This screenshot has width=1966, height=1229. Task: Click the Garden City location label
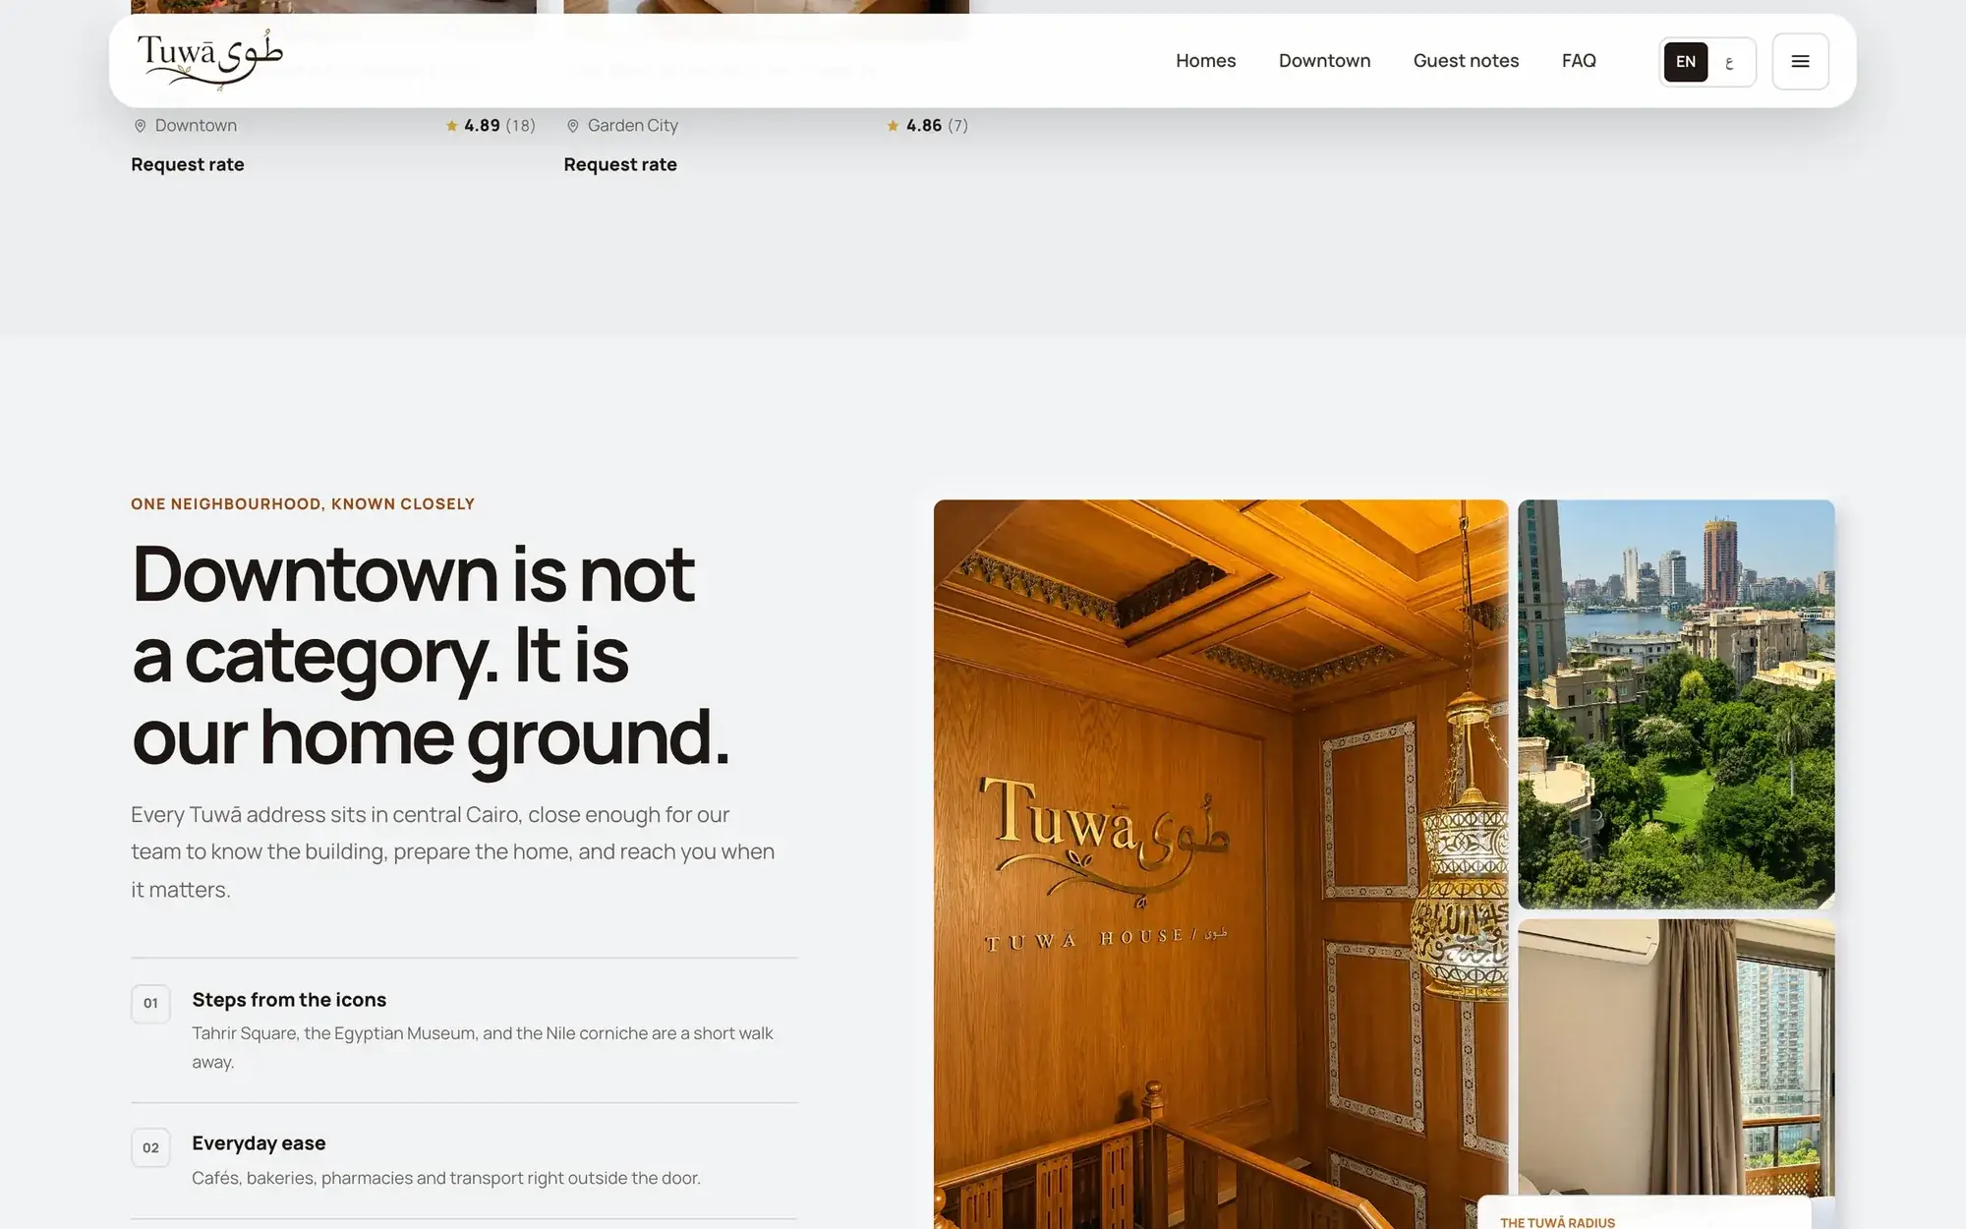[x=632, y=125]
